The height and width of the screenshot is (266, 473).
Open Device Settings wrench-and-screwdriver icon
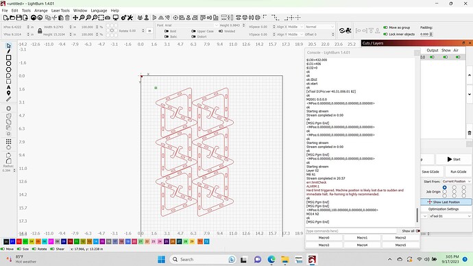[x=130, y=18]
